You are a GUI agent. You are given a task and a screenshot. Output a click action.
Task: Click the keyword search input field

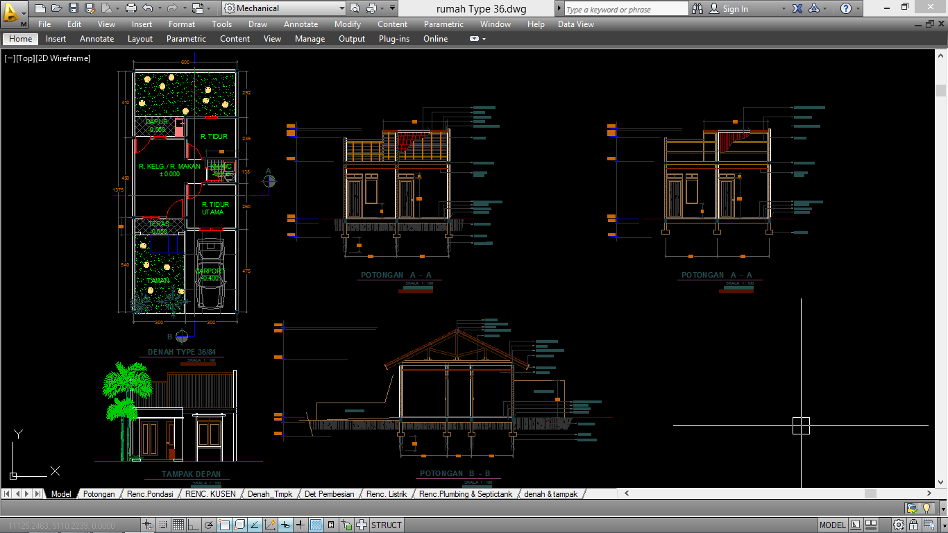[626, 9]
